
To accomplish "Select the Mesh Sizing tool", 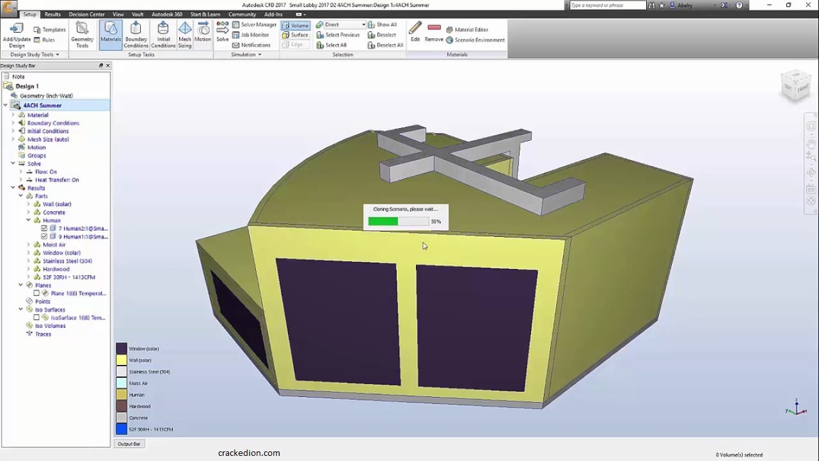I will (x=185, y=35).
